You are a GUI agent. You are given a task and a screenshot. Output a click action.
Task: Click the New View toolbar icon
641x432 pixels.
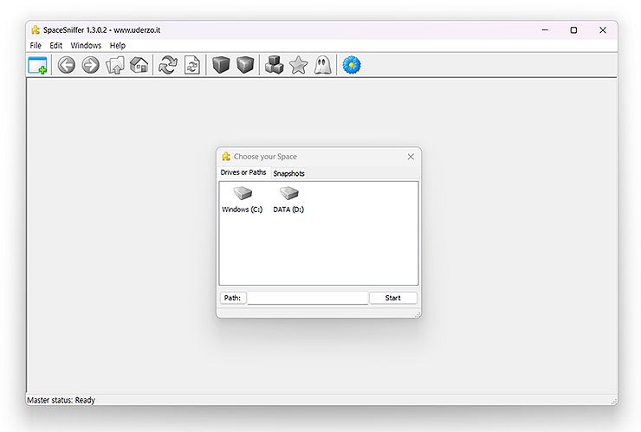pos(37,66)
